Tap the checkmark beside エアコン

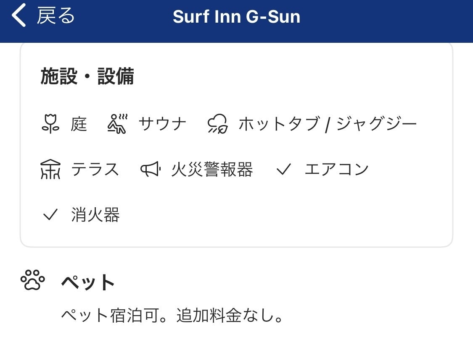coord(284,170)
